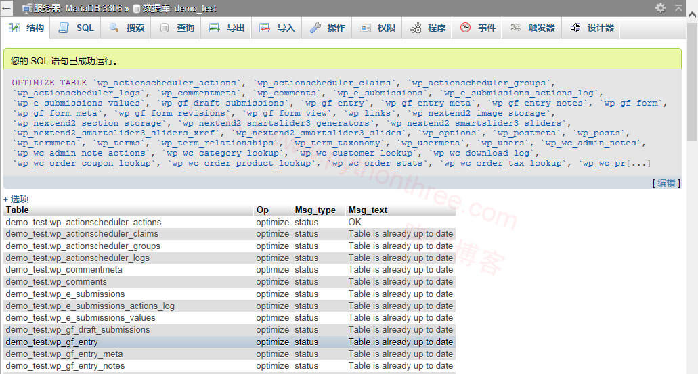Click the 服务器: MariaDB:3306 breadcrumb link
The image size is (698, 374).
pyautogui.click(x=77, y=8)
